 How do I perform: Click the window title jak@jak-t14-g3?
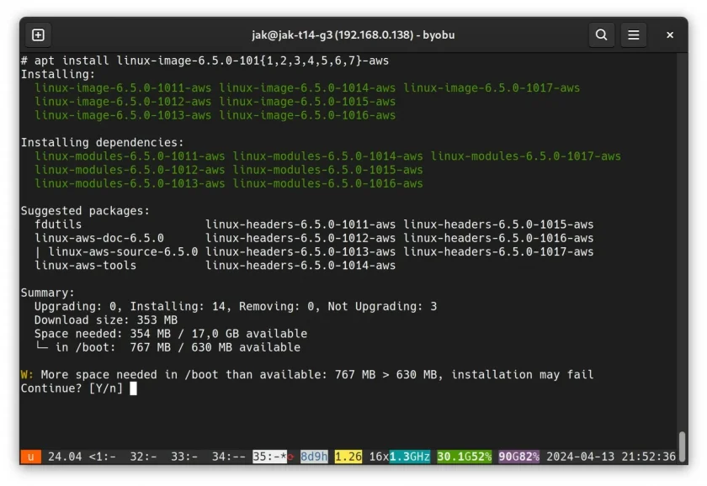pyautogui.click(x=353, y=34)
